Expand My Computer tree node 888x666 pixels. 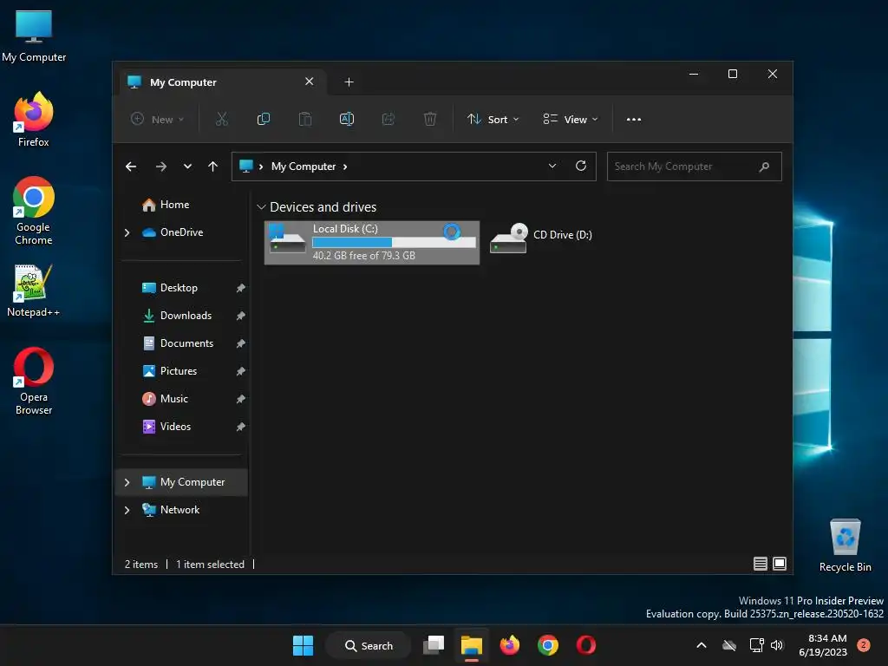[x=127, y=482]
